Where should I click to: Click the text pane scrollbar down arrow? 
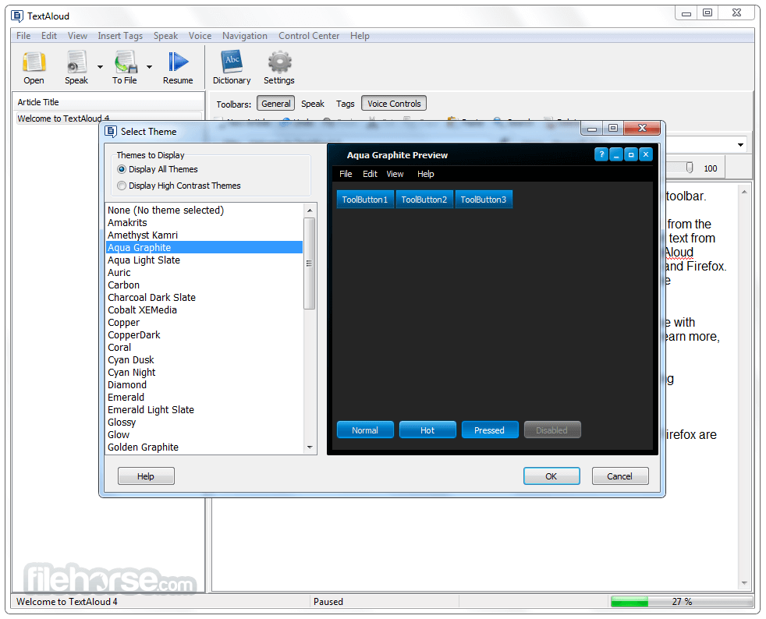744,583
